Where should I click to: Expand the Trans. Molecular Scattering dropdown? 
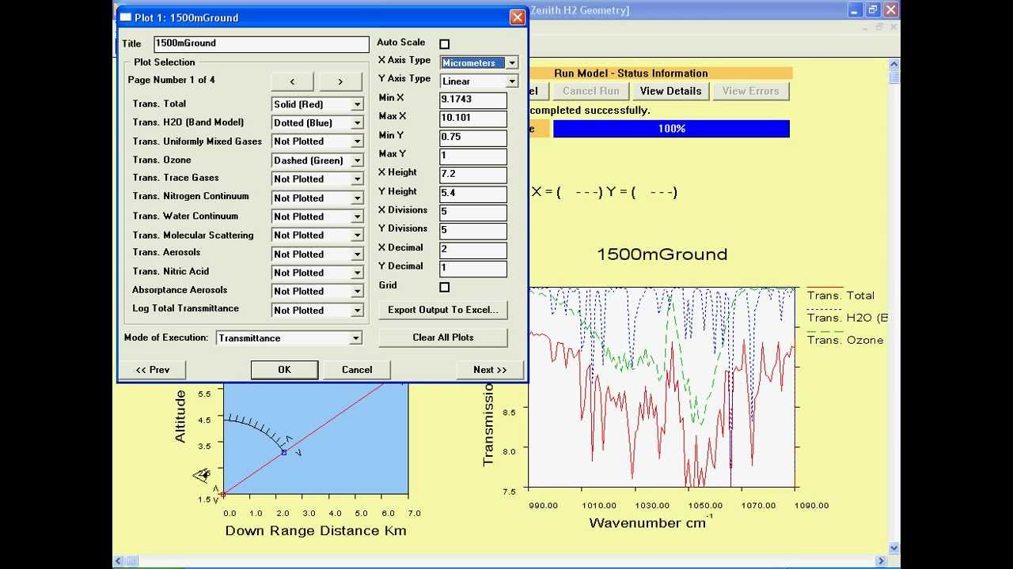coord(357,236)
